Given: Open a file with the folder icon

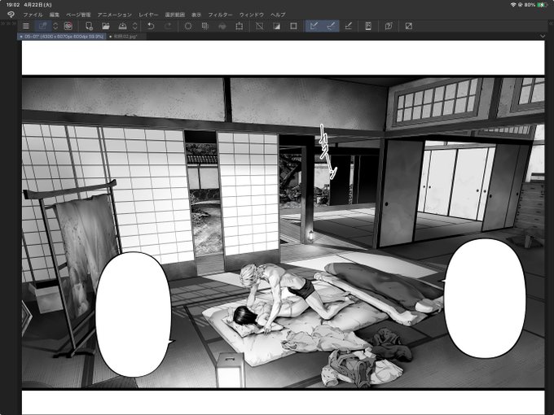Looking at the screenshot, I should point(106,26).
